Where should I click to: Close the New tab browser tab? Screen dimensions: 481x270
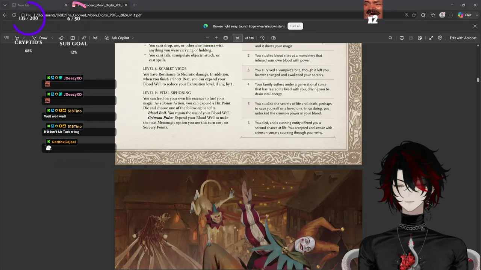(x=66, y=5)
